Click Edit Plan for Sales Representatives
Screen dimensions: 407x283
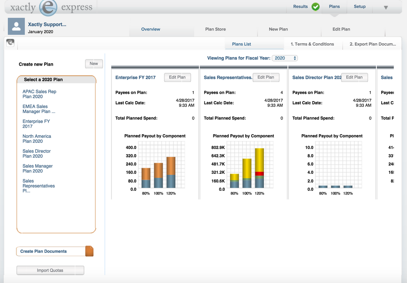coord(266,77)
